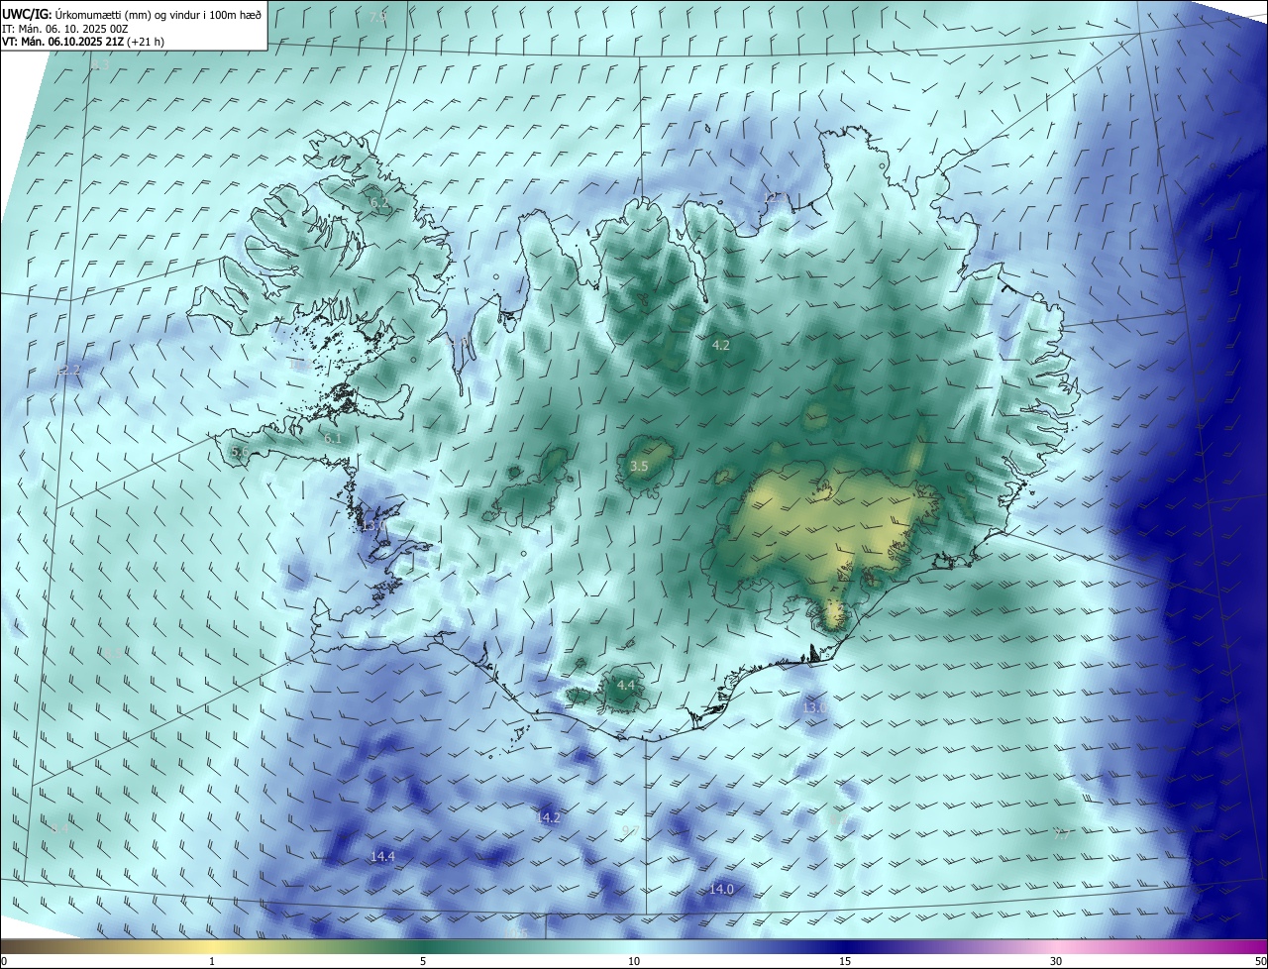Select the 4.4 value on the southern glacier
This screenshot has width=1268, height=969.
point(626,685)
